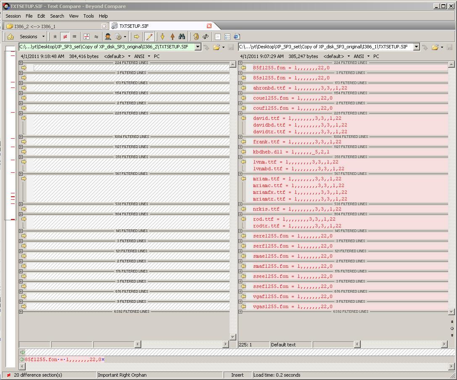The height and width of the screenshot is (380, 457).
Task: Click left copy-right arrow beside david.ttf gap
Action: tap(24, 118)
